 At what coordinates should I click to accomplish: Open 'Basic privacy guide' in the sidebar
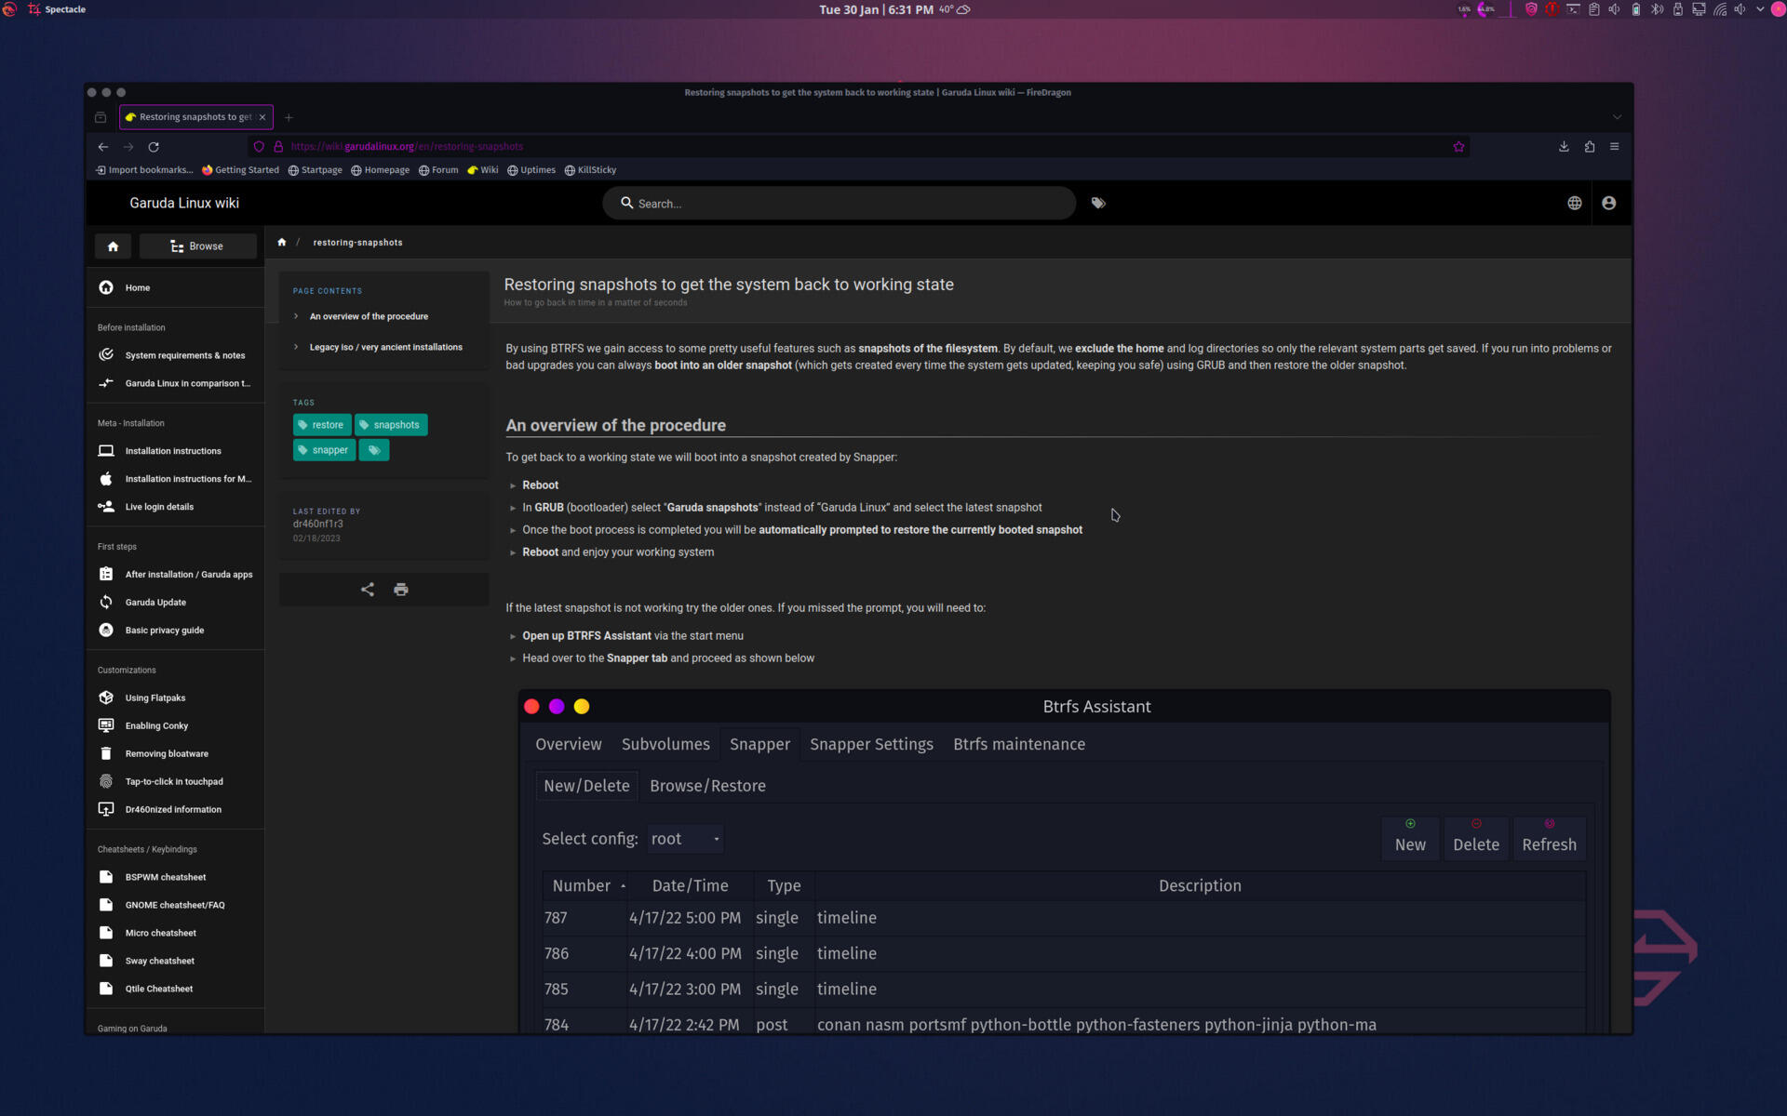[x=174, y=631]
